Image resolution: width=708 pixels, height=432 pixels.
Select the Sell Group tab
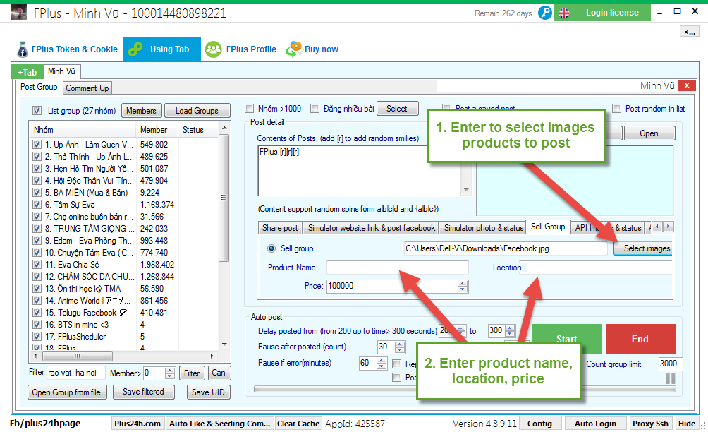coord(548,227)
